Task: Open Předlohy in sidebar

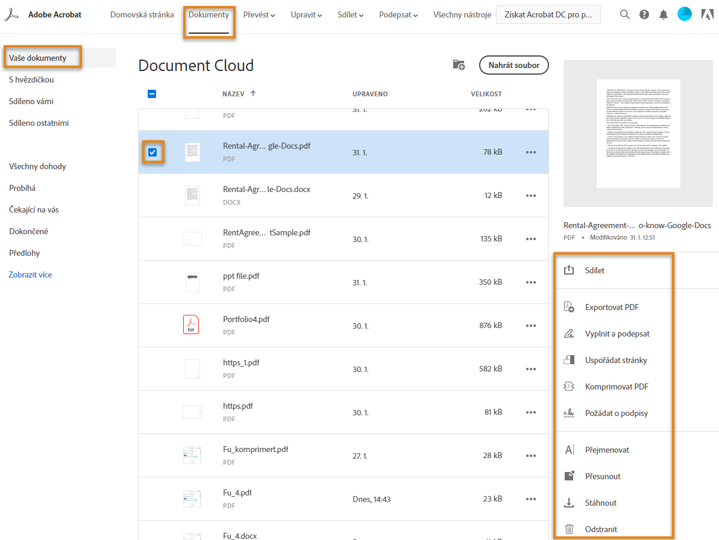Action: tap(24, 253)
